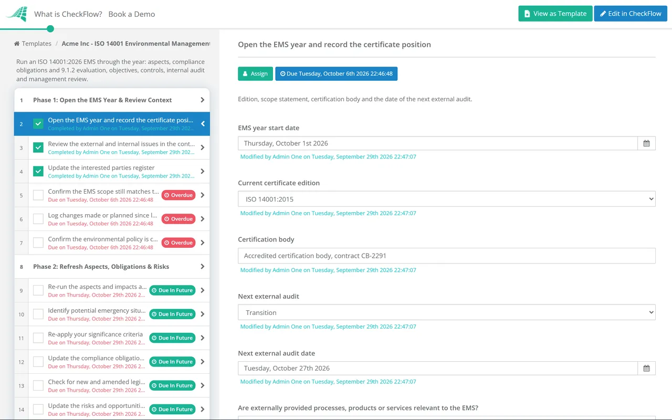Check the Log changes made or planned checkbox
This screenshot has height=420, width=672.
click(38, 219)
